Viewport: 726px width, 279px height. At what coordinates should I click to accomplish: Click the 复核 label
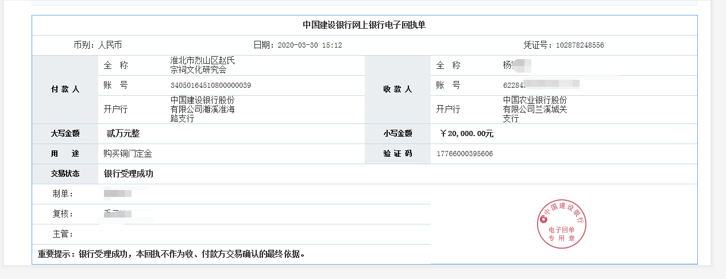(x=63, y=214)
